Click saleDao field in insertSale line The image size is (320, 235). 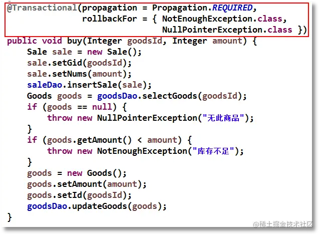45,85
